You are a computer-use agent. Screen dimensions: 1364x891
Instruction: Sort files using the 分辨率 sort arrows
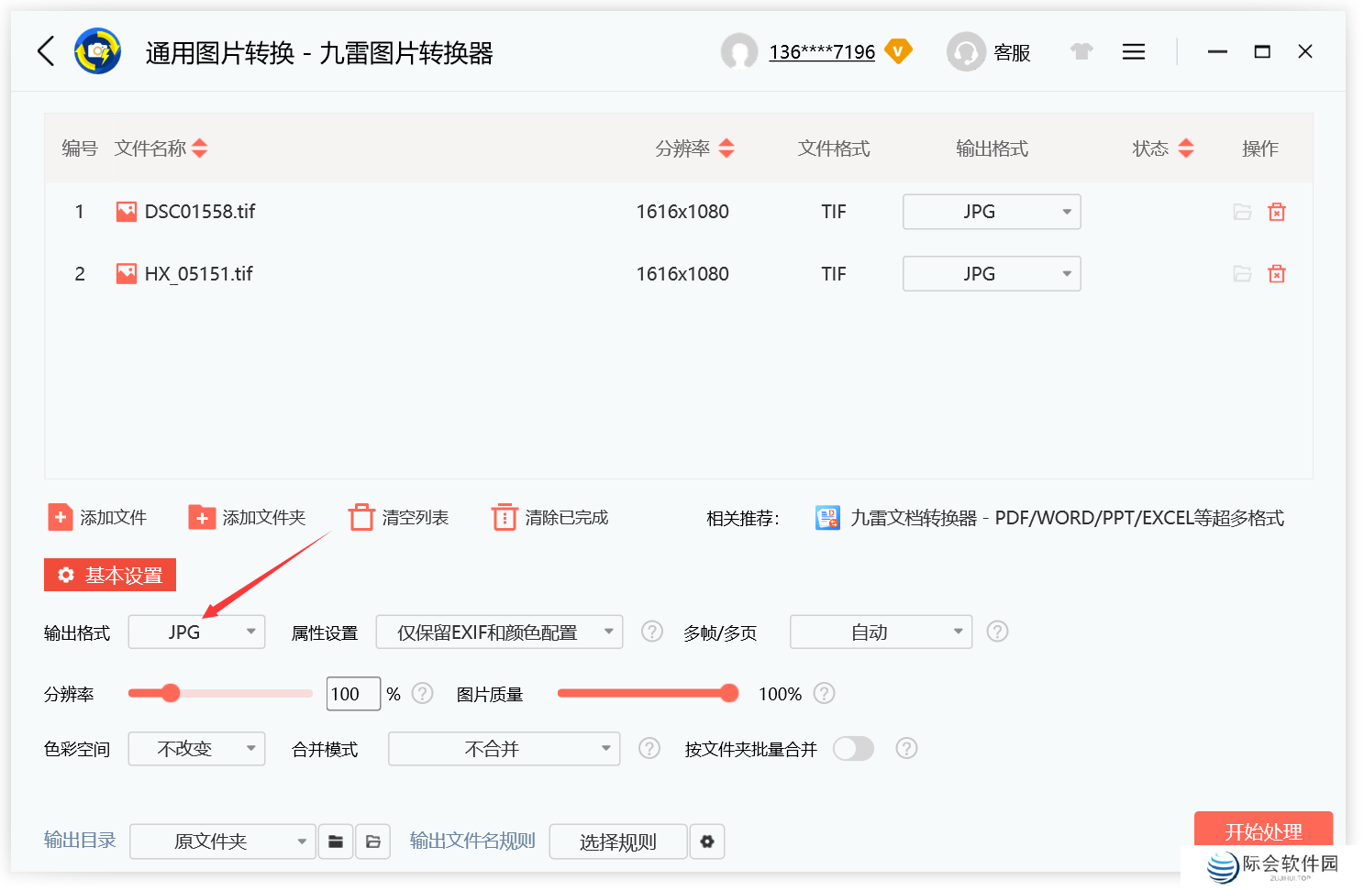pos(726,148)
